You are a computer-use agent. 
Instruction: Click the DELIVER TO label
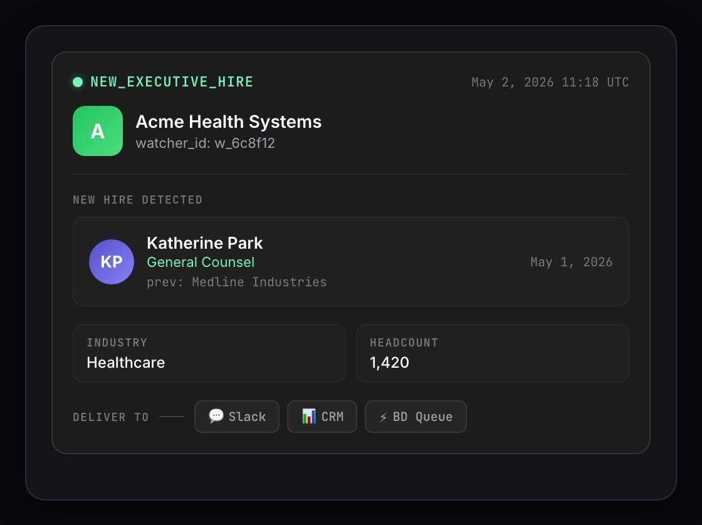point(110,417)
